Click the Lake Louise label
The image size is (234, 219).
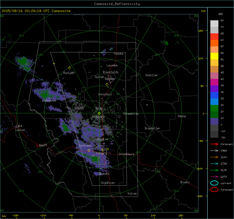(x=20, y=128)
